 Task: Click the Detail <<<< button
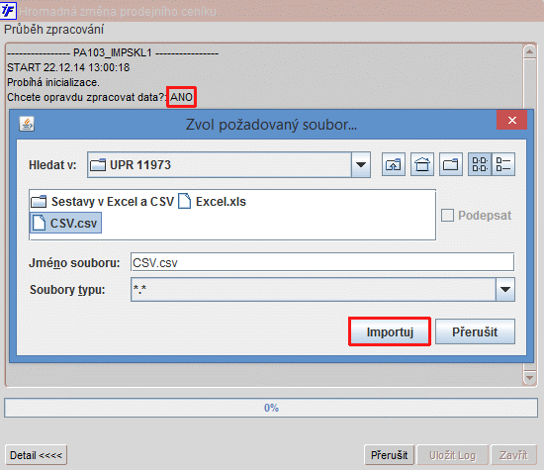click(x=36, y=455)
